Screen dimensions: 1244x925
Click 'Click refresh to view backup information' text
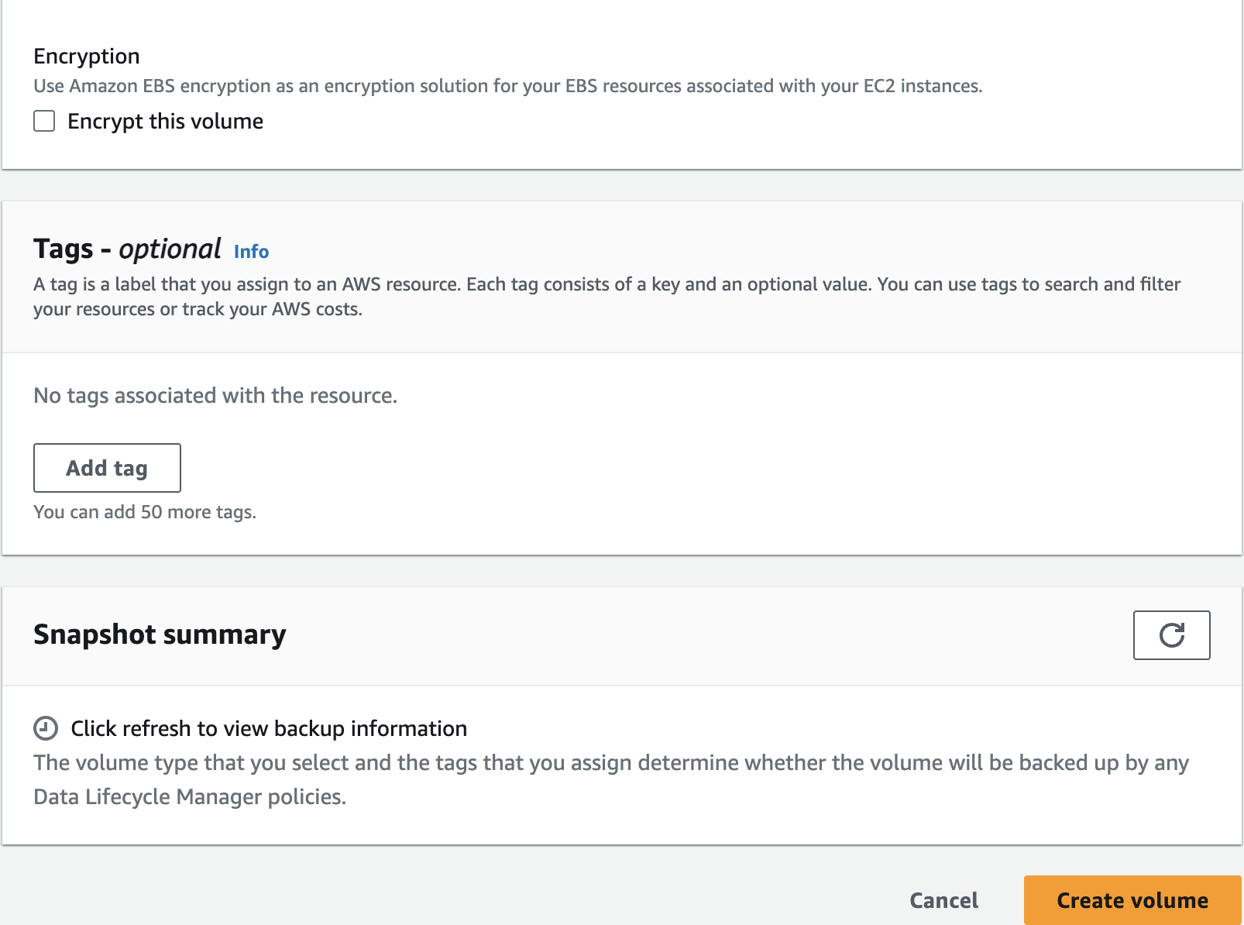269,729
